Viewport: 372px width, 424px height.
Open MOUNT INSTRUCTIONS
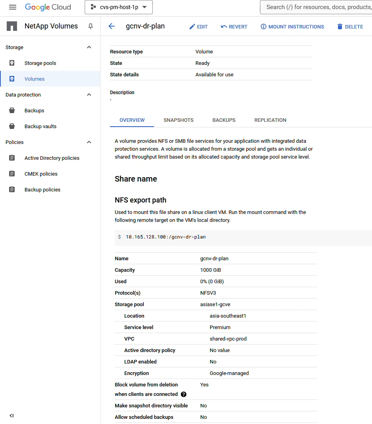(292, 27)
